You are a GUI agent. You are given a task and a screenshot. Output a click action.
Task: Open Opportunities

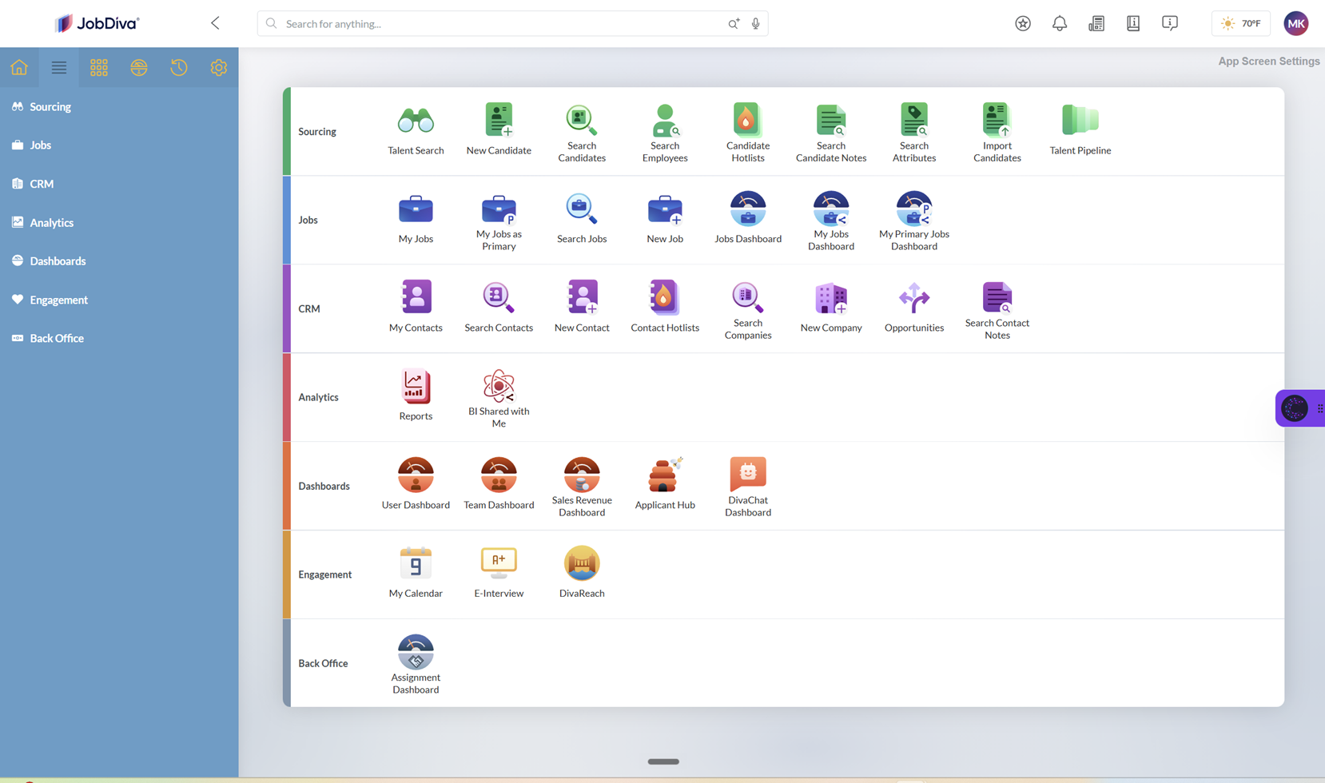click(x=914, y=308)
